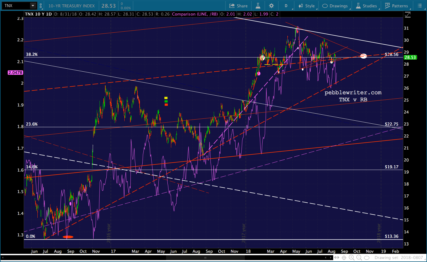Screen dimensions: 427x262
Task: Click the flask icon next to Share
Action: 258,6
